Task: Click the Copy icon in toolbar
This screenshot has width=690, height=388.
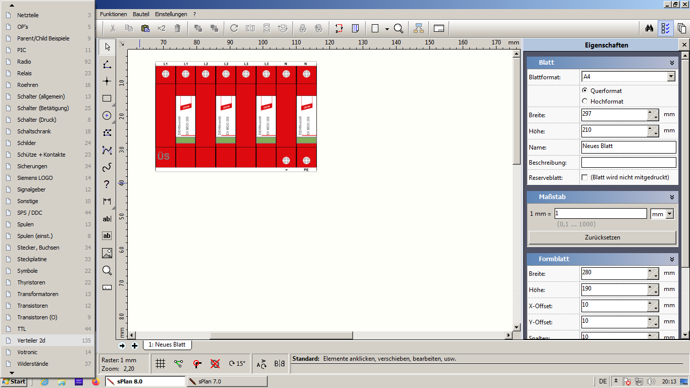Action: coord(129,28)
